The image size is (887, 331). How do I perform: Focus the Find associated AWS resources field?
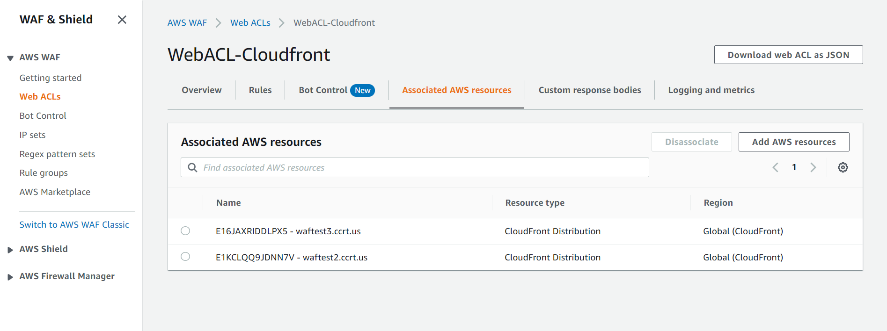(415, 167)
